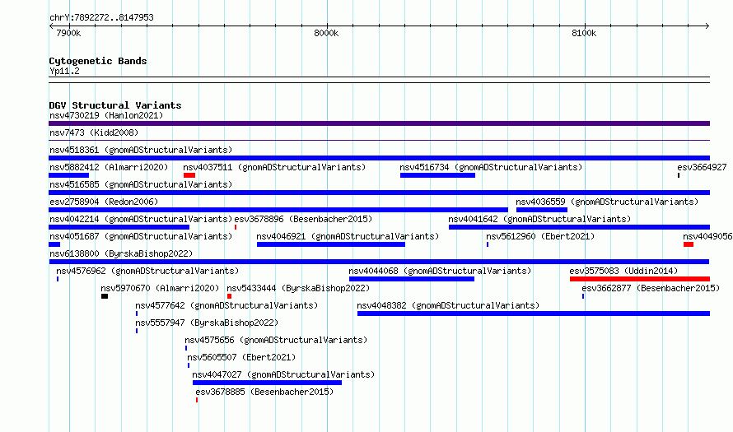733x432 pixels.
Task: Open the nsv4049056 label
Action: tap(707, 236)
